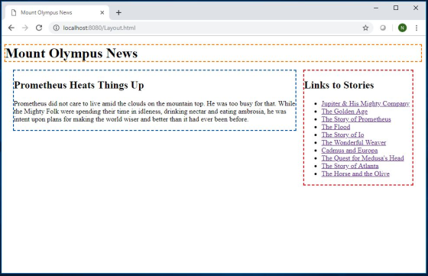Open the Chrome three-dot menu

[x=417, y=28]
